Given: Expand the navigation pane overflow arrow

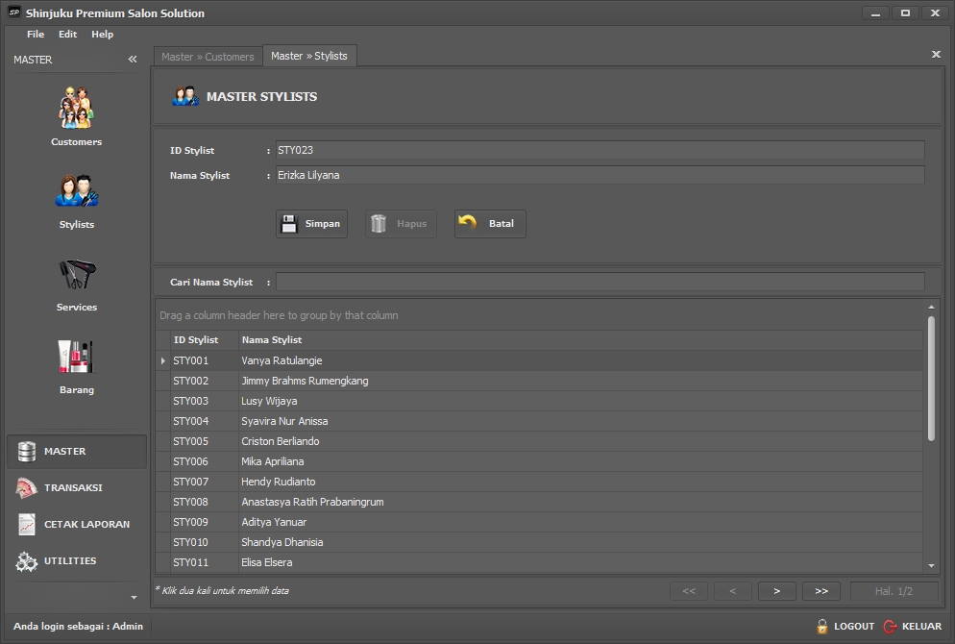Looking at the screenshot, I should [134, 597].
